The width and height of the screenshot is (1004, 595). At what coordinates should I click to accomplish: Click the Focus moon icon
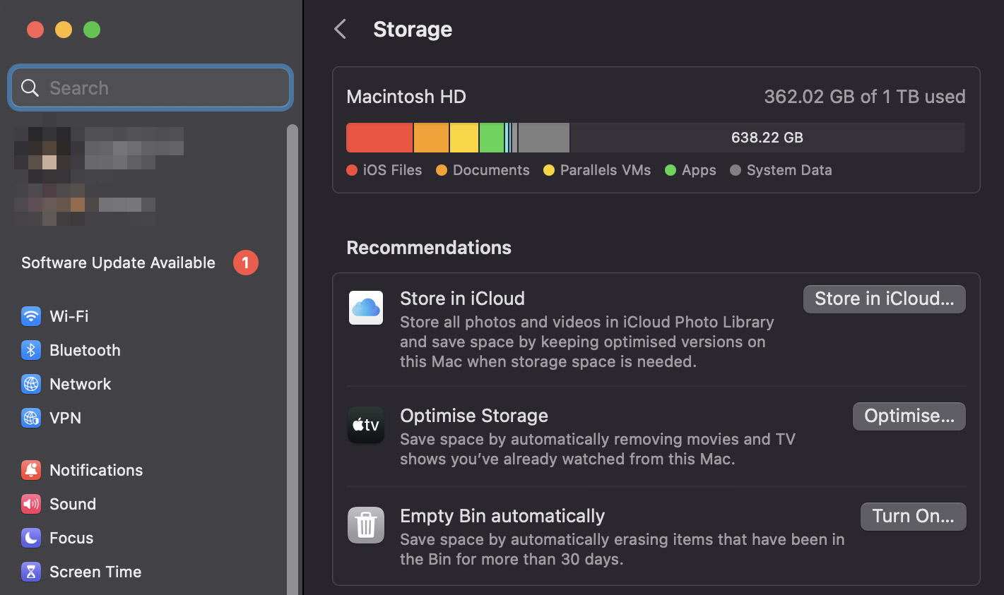[31, 538]
